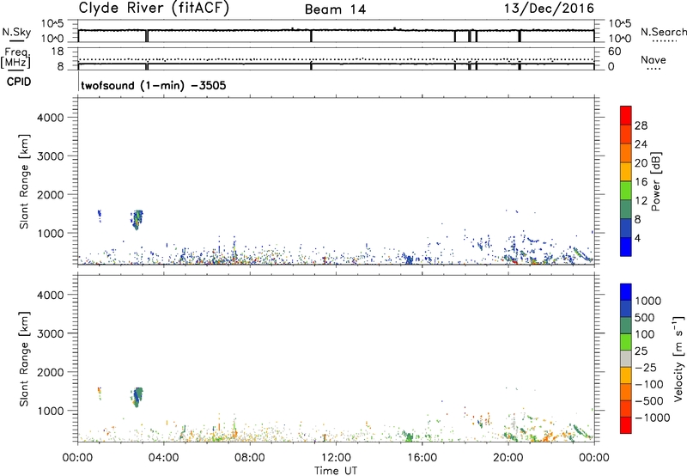Click the bright blue top Velocity swatch
This screenshot has width=687, height=476.
[x=626, y=291]
